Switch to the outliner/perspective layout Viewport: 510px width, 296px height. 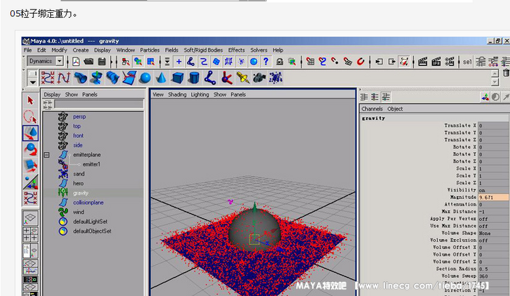pyautogui.click(x=30, y=251)
